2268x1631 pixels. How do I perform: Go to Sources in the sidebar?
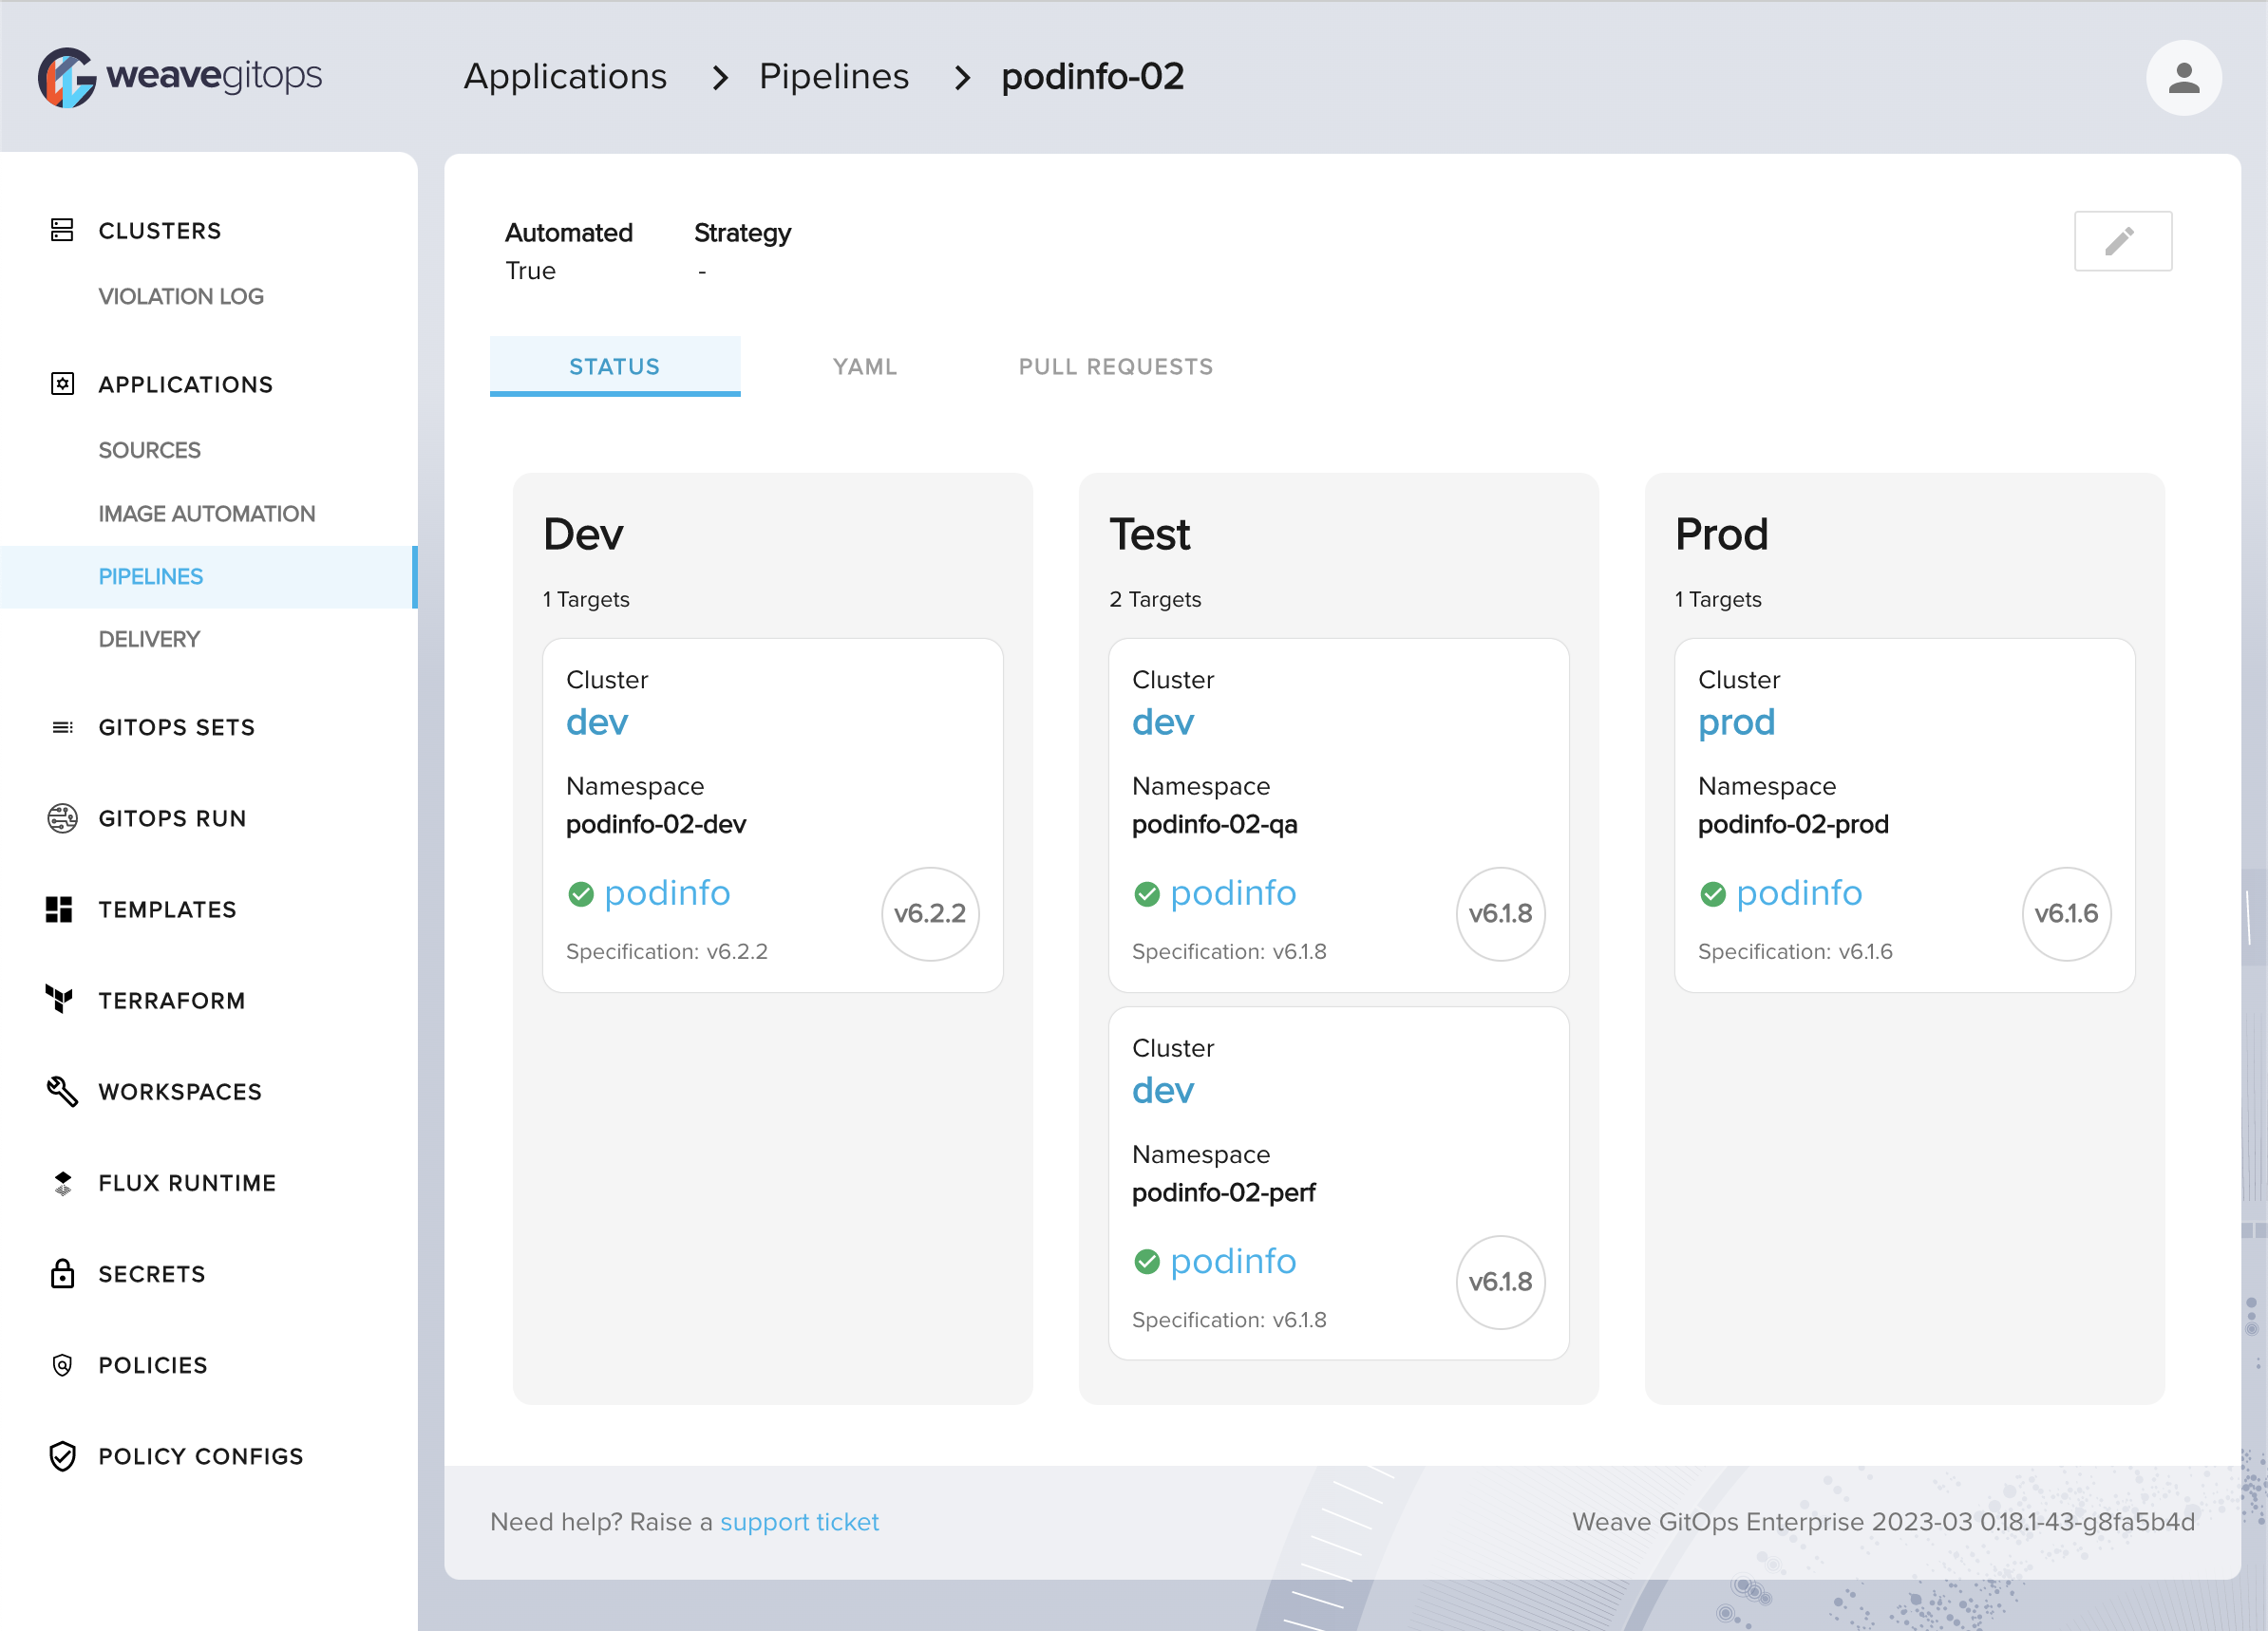click(150, 450)
